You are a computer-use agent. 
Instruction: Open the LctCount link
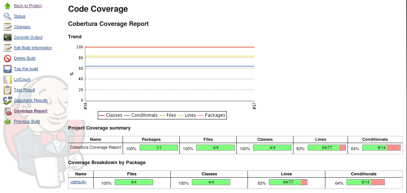coord(22,79)
